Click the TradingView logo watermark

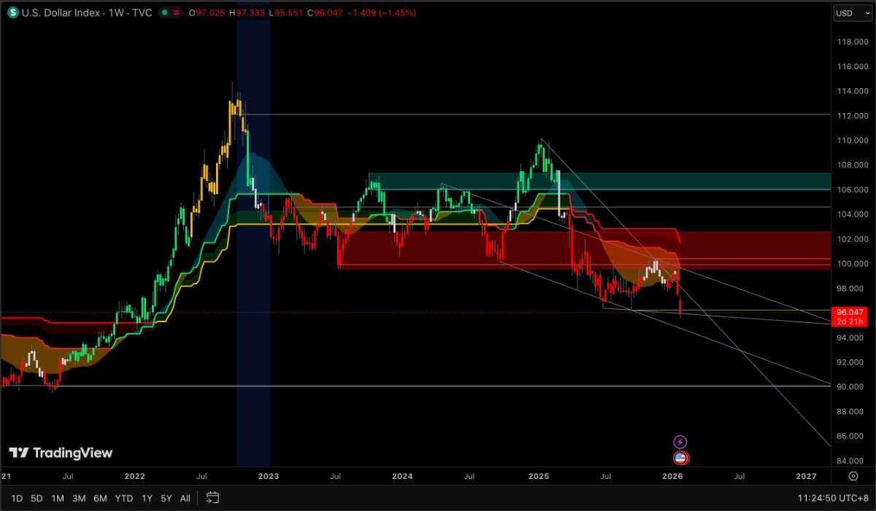click(x=61, y=452)
